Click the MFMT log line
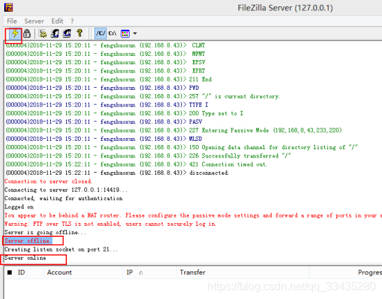The width and height of the screenshot is (382, 299). 105,54
